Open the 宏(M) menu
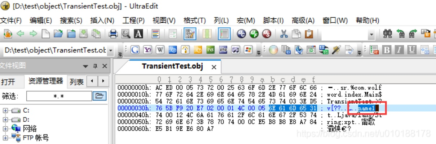Screen dimensions: 436x144 [x=246, y=21]
